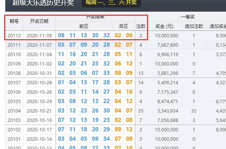Image resolution: width=226 pixels, height=149 pixels.
Task: Click winning count 14 in issue 20107
Action: 141,83
